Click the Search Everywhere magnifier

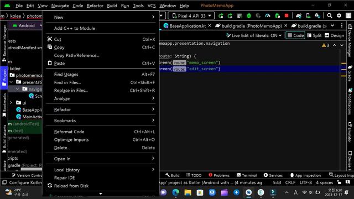coord(330,15)
